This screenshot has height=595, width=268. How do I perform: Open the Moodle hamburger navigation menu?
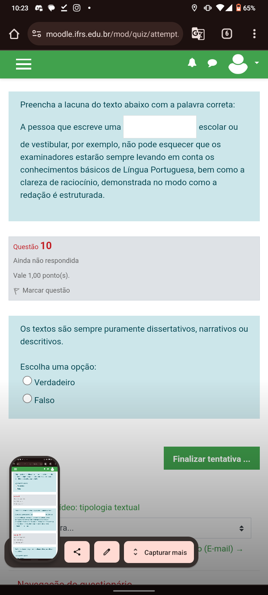(23, 64)
